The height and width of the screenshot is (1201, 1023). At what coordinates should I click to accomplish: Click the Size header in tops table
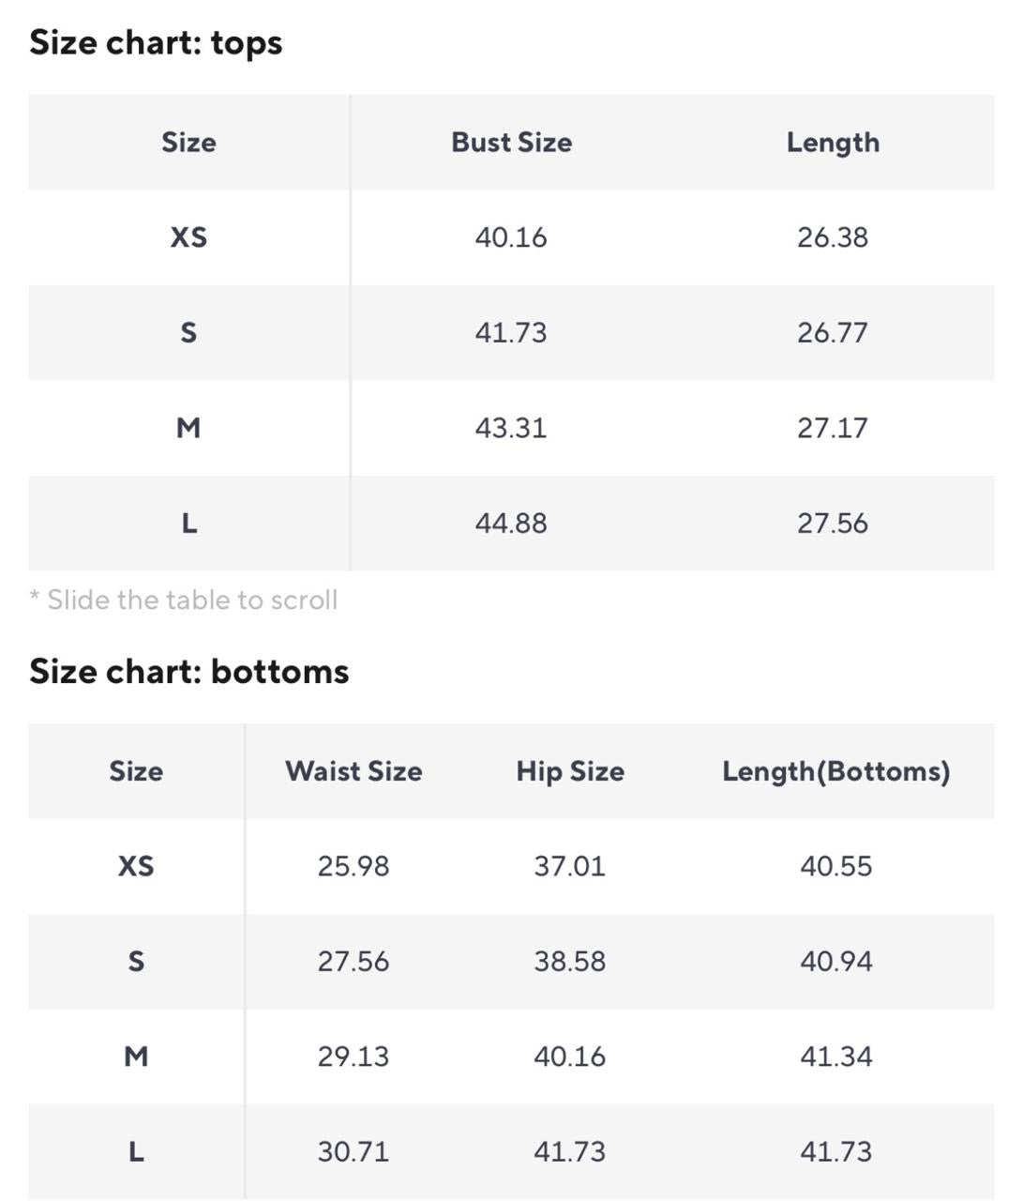coord(188,143)
